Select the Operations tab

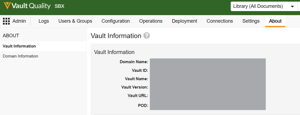[x=151, y=21]
